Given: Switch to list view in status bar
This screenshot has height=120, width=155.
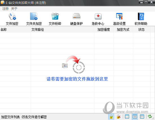Looking at the screenshot, I should pos(134,117).
